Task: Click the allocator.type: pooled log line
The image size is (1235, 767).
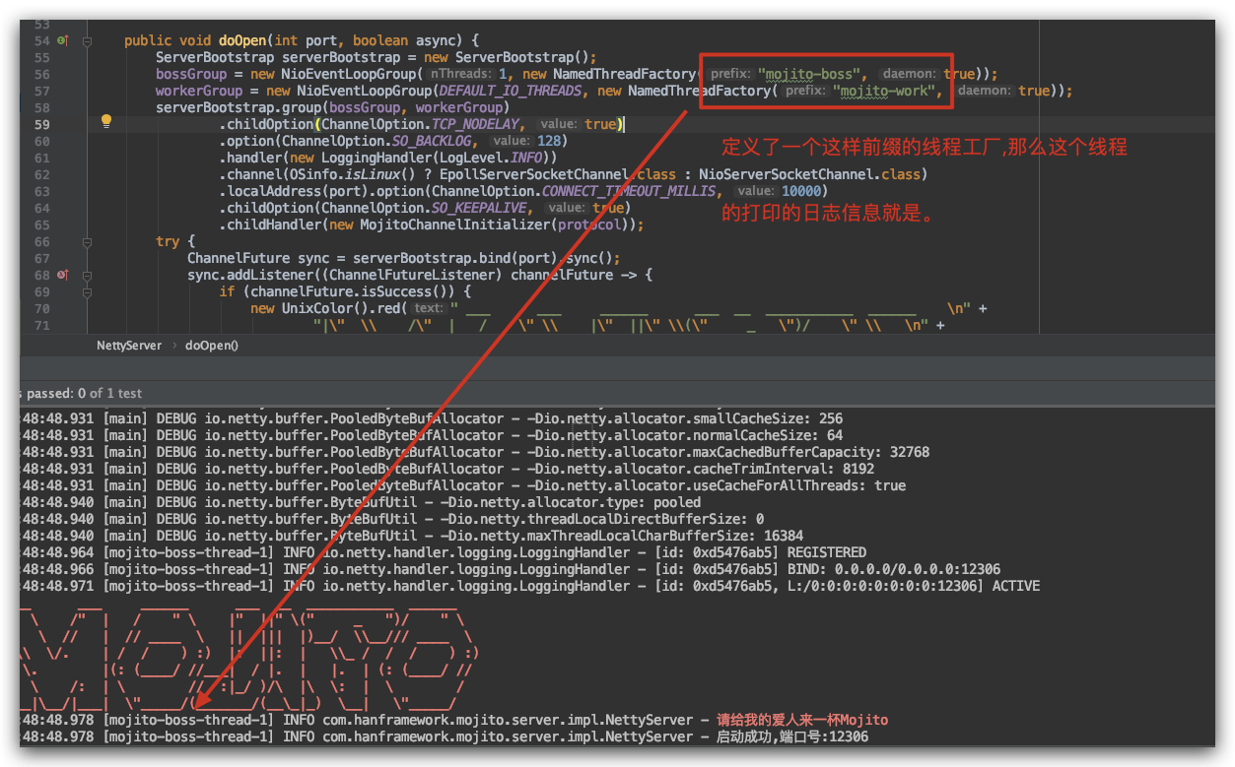Action: point(361,502)
